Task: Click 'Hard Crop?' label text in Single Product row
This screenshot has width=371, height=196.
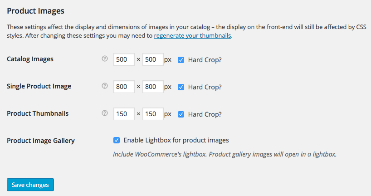Action: point(205,87)
